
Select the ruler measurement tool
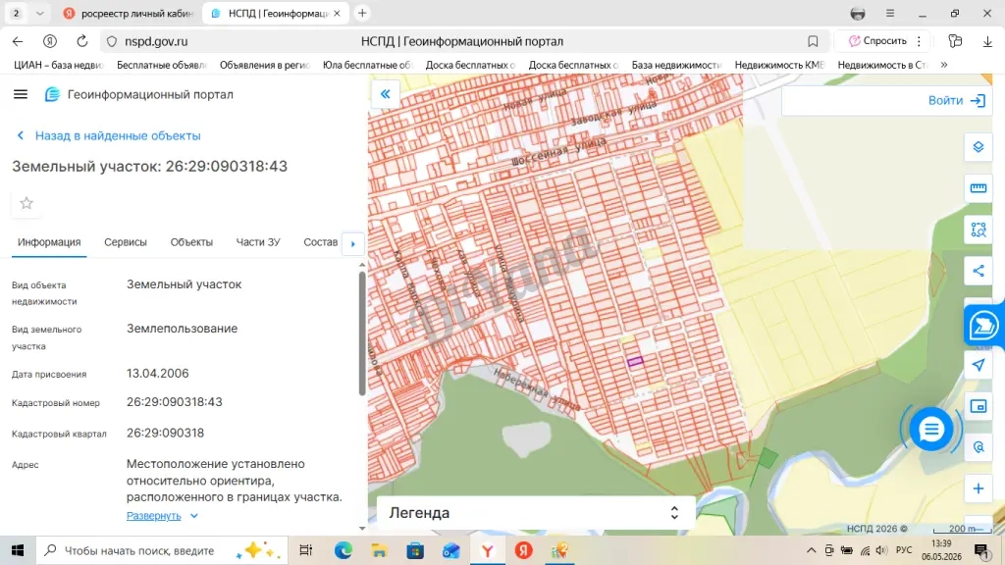[x=979, y=187]
